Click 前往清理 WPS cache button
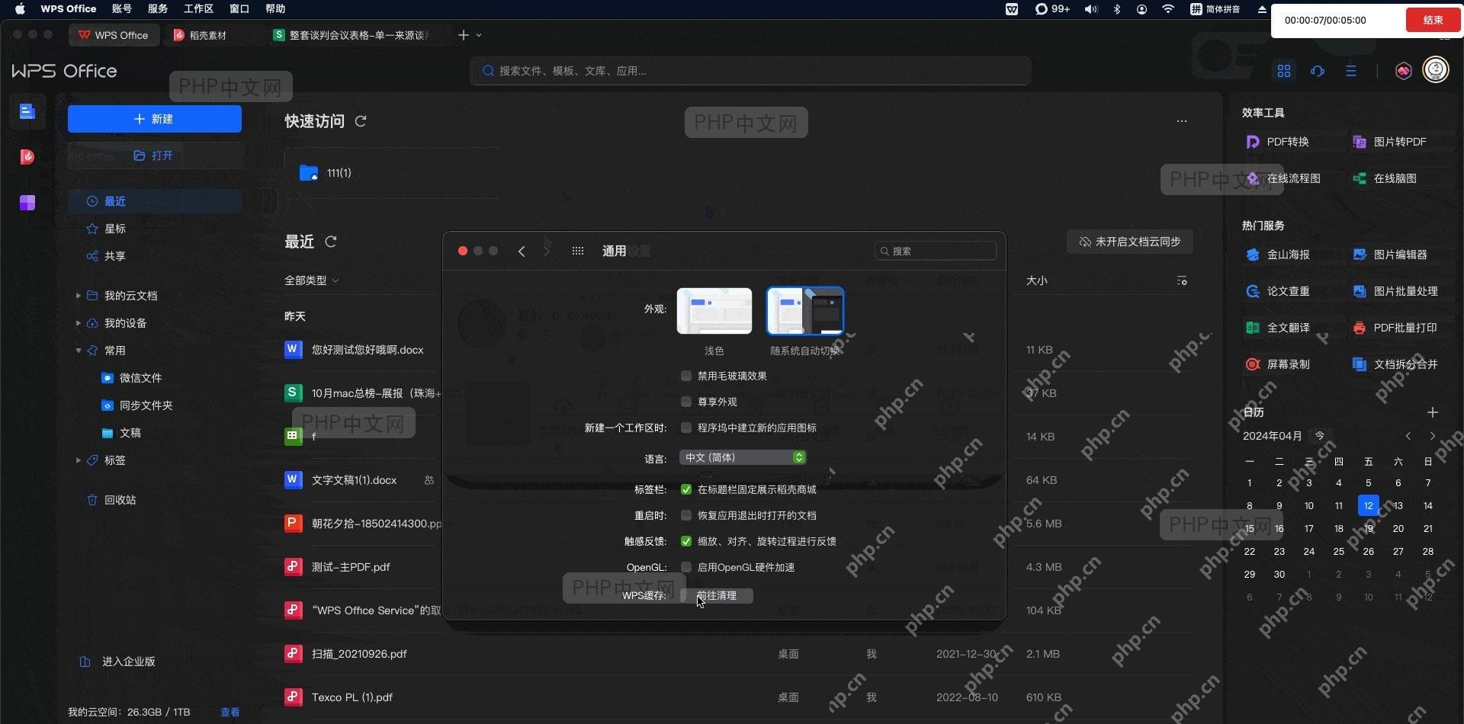 pyautogui.click(x=717, y=595)
